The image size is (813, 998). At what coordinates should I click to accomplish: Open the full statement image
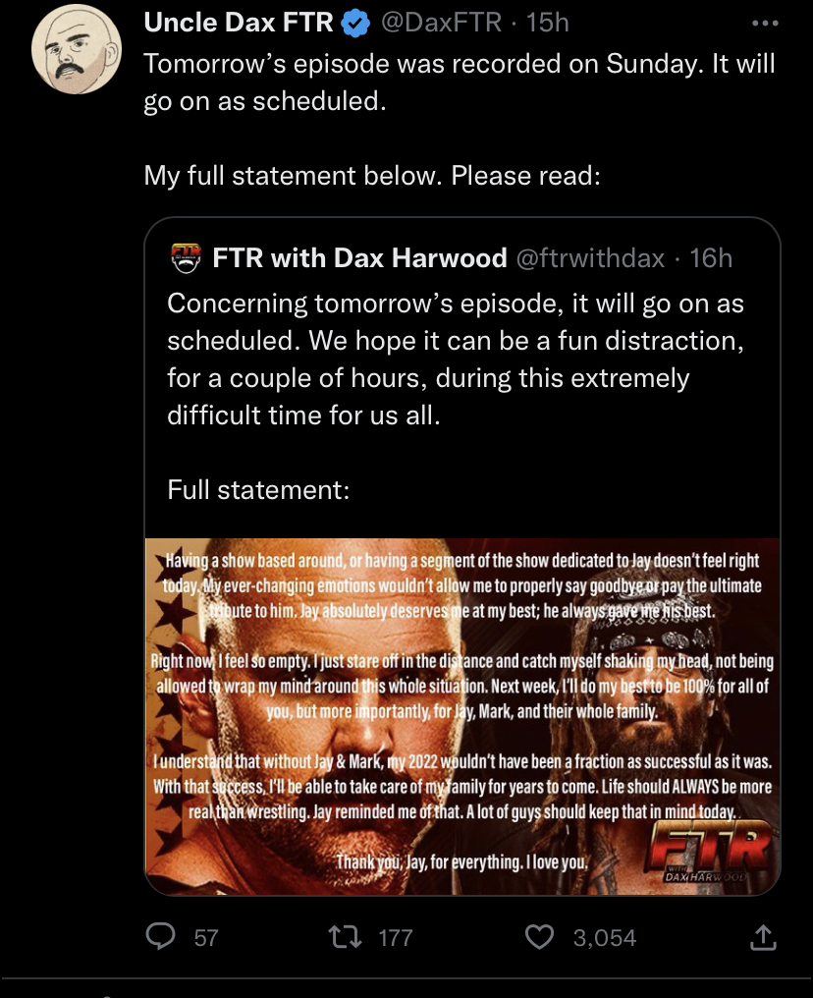point(462,717)
